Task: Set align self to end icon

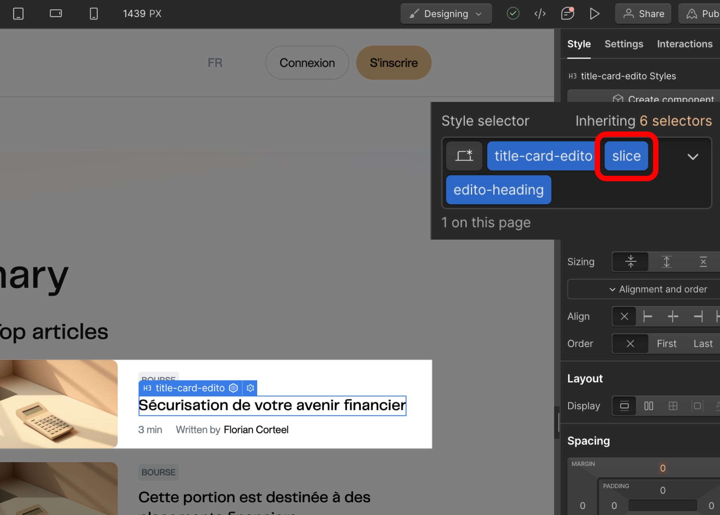Action: click(x=698, y=317)
